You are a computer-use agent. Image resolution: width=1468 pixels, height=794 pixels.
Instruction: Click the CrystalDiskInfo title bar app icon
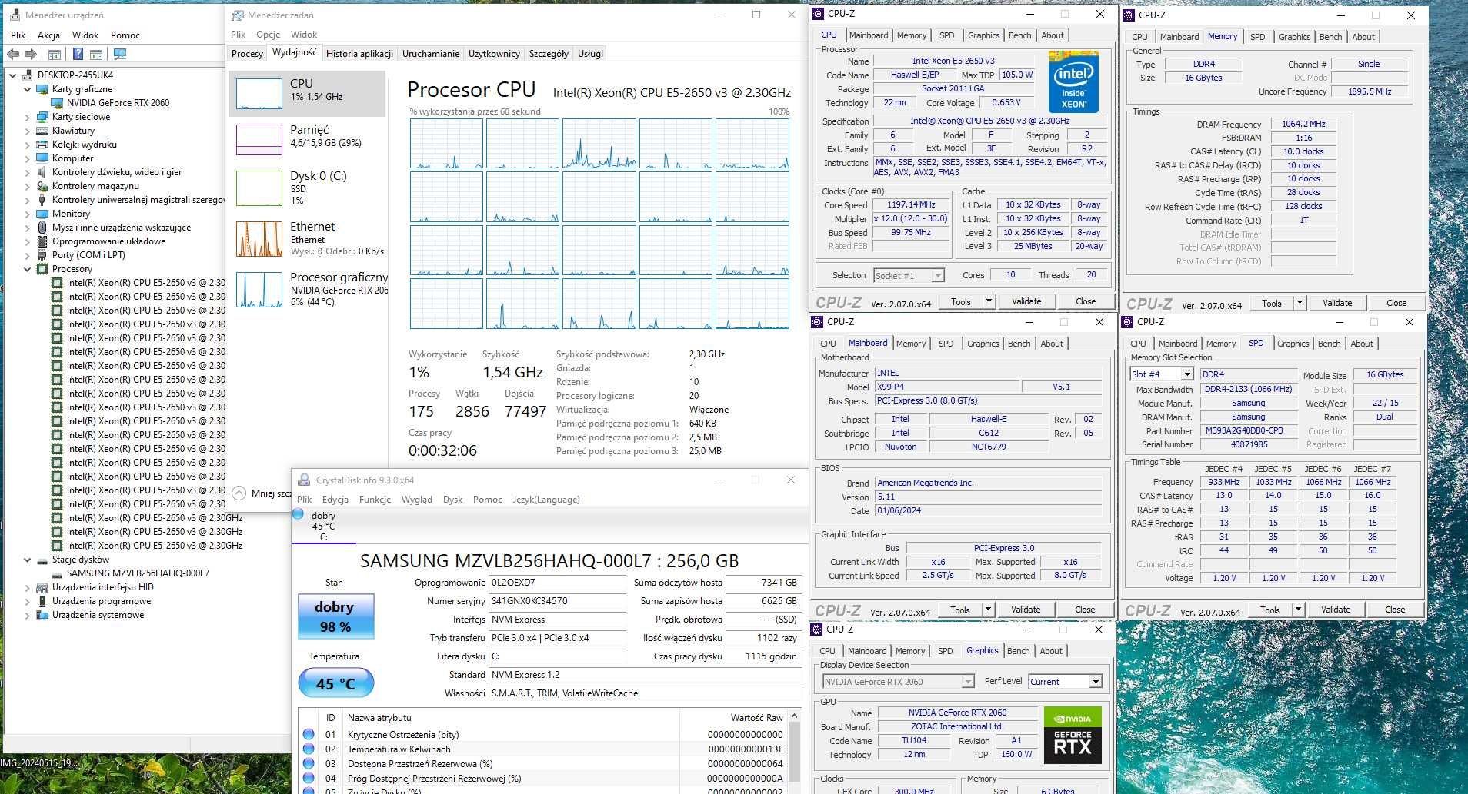[x=304, y=480]
